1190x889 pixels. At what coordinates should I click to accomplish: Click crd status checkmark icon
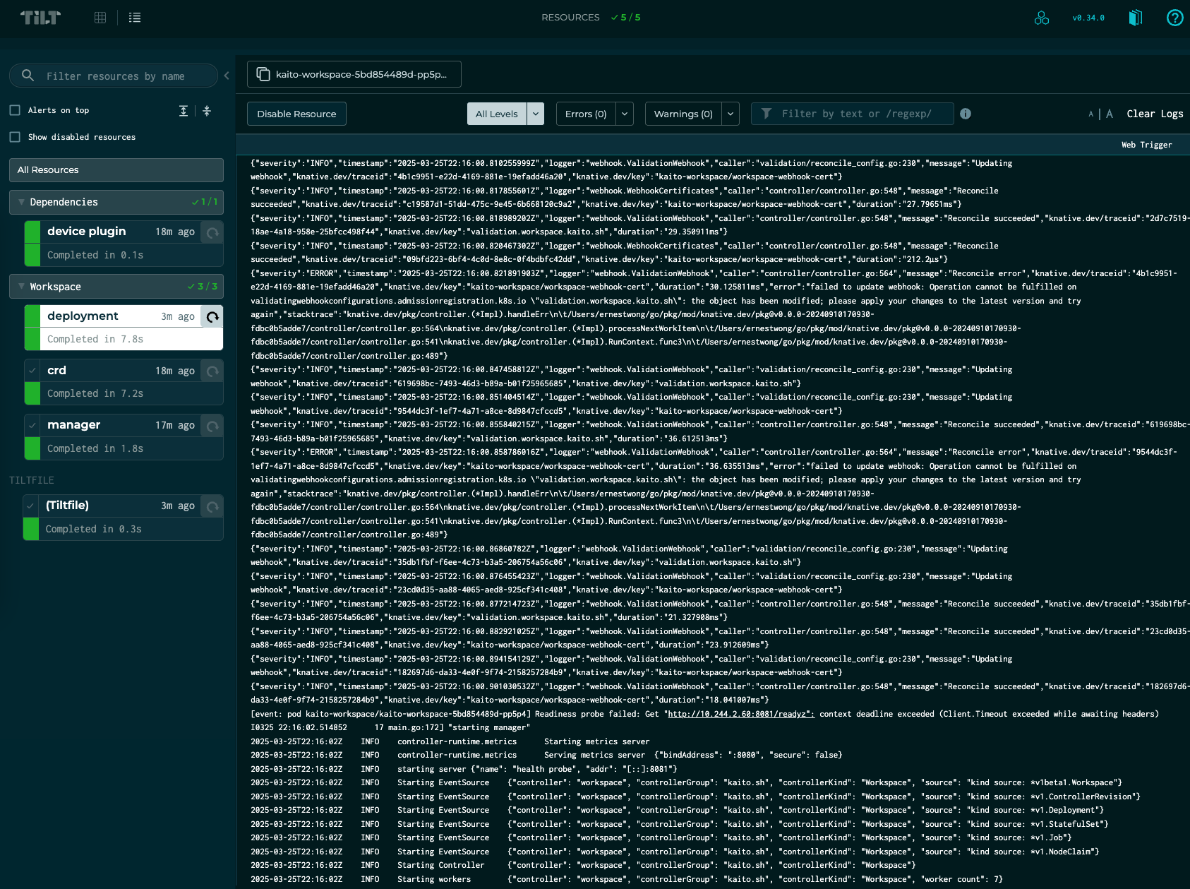(x=32, y=371)
